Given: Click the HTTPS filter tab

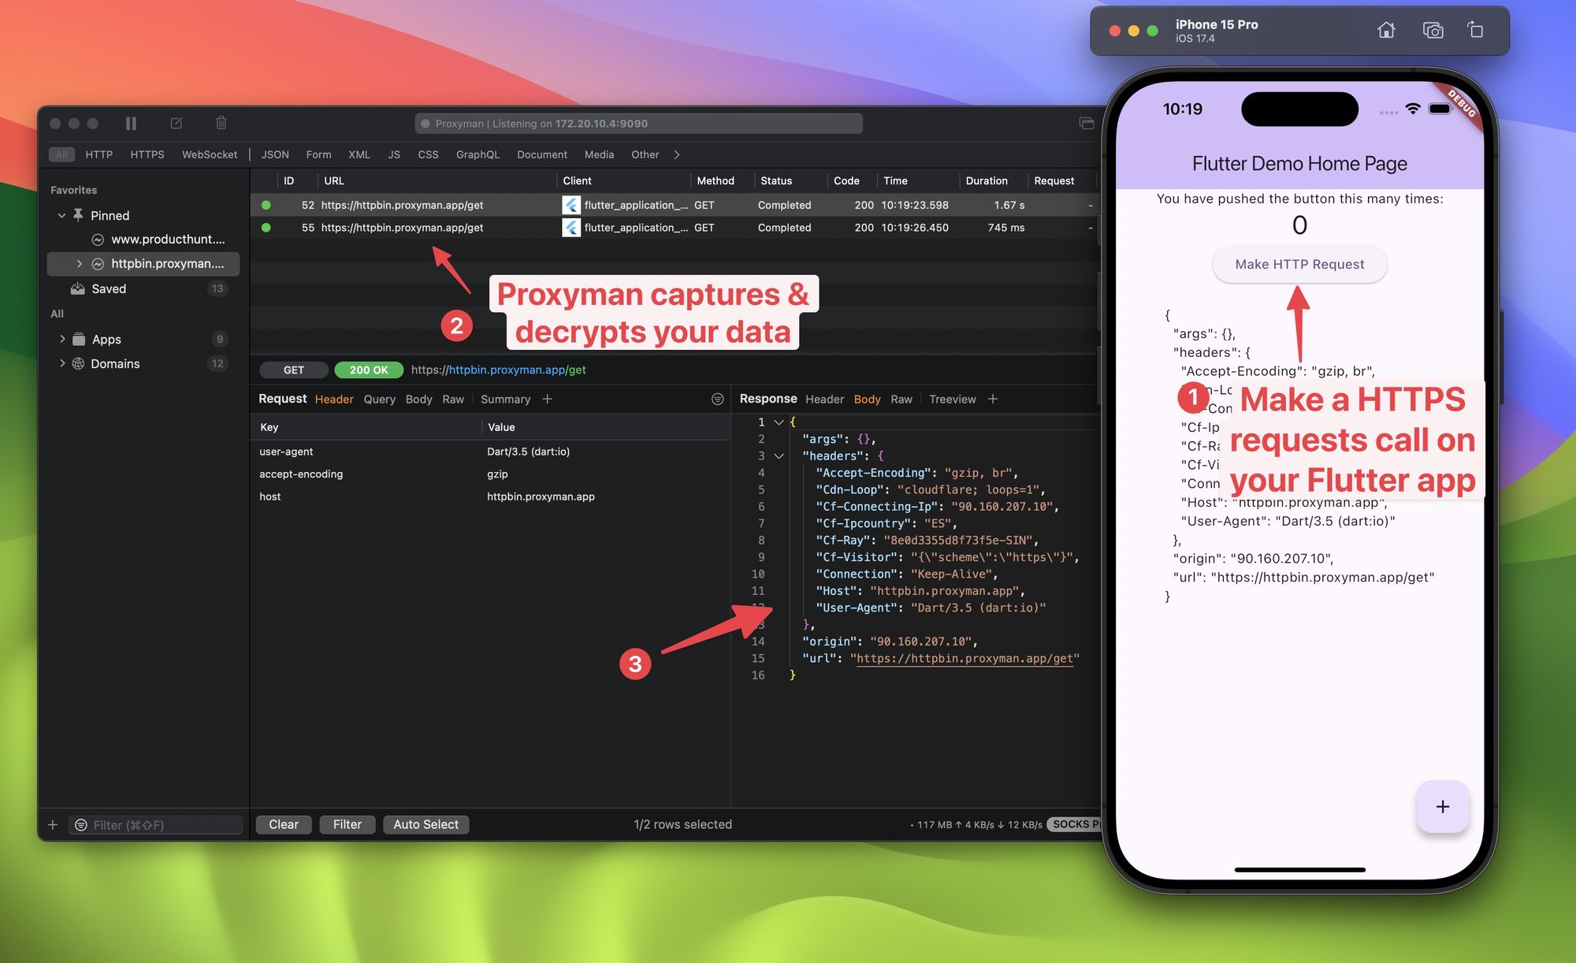Looking at the screenshot, I should point(147,154).
